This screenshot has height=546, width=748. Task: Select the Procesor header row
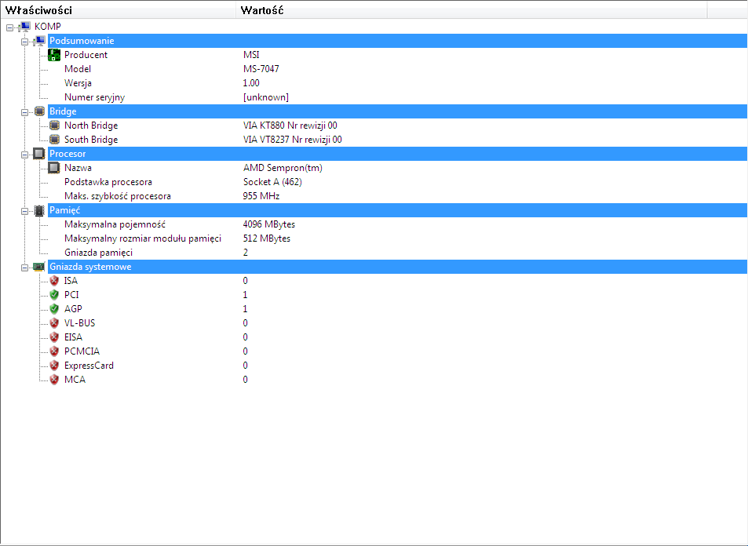(x=397, y=154)
